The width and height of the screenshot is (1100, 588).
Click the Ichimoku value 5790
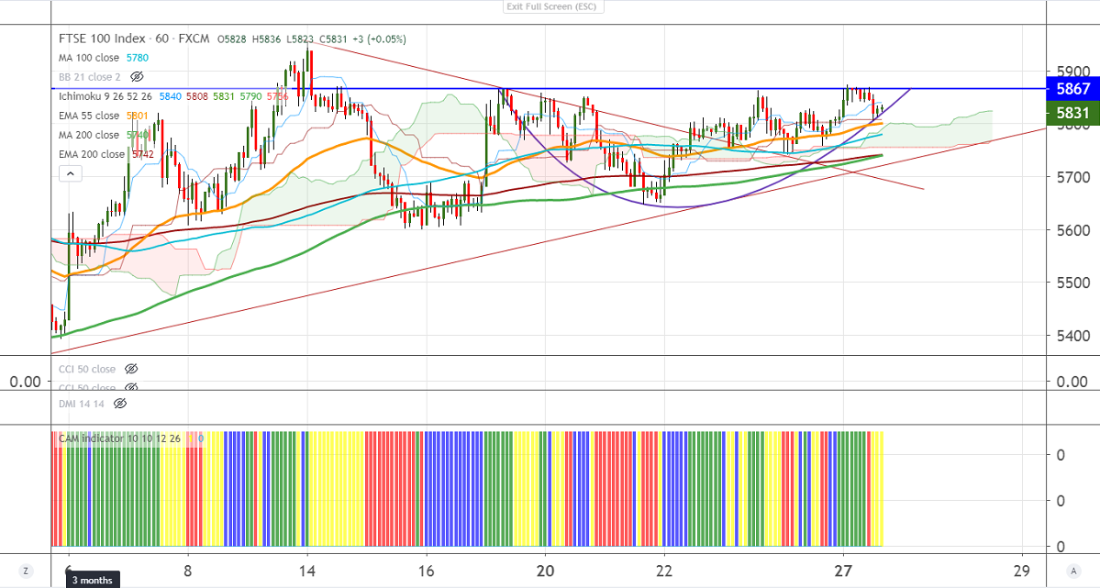(250, 96)
